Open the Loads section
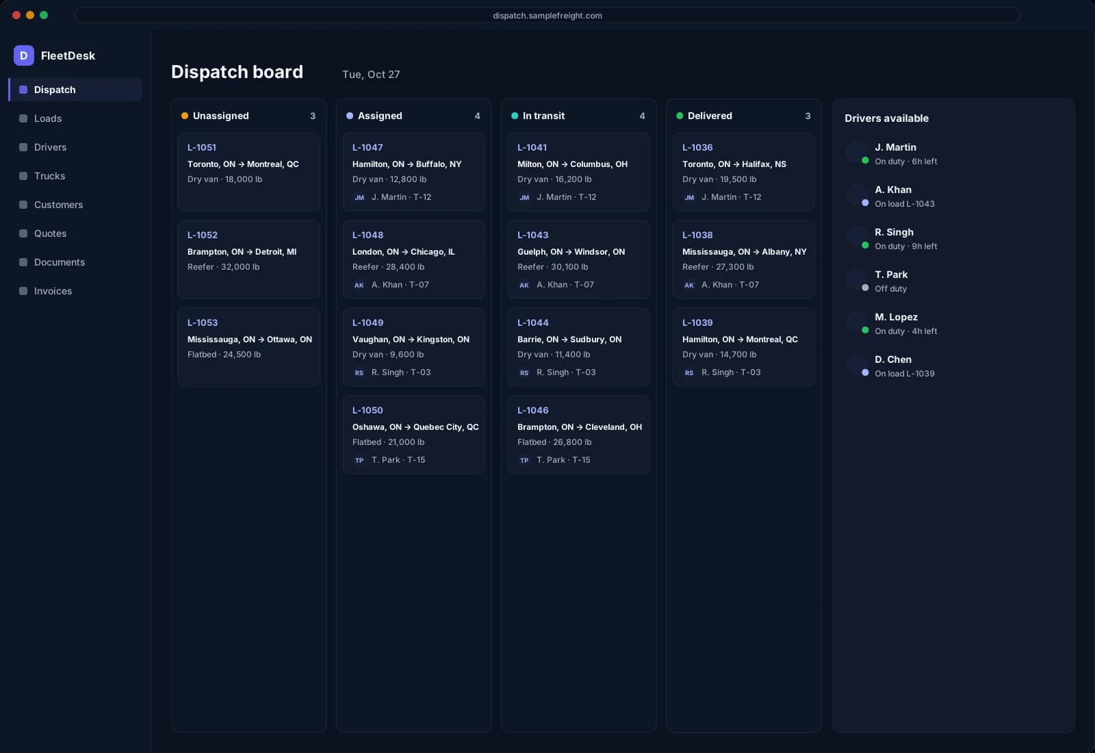The width and height of the screenshot is (1095, 753). pyautogui.click(x=75, y=118)
